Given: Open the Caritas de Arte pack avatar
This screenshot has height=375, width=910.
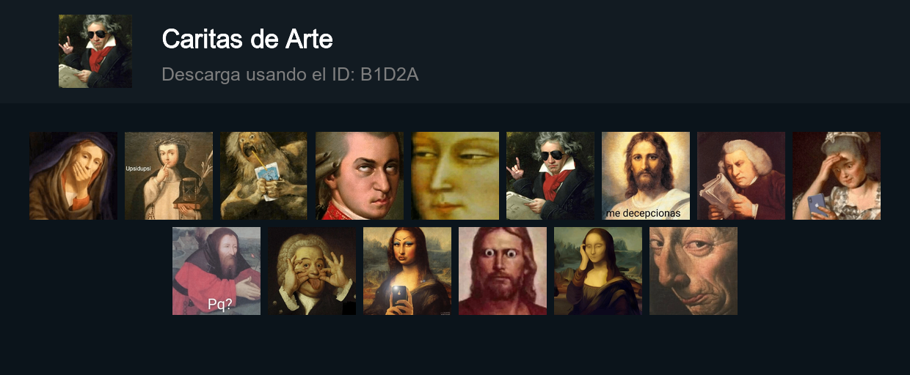Looking at the screenshot, I should [95, 51].
